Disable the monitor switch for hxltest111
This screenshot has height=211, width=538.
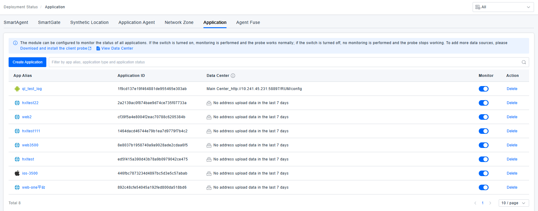tap(483, 131)
